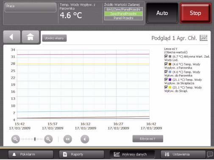Toggle Temp. Wody Wpływ. do Skrapl. checkbox

click(166, 87)
